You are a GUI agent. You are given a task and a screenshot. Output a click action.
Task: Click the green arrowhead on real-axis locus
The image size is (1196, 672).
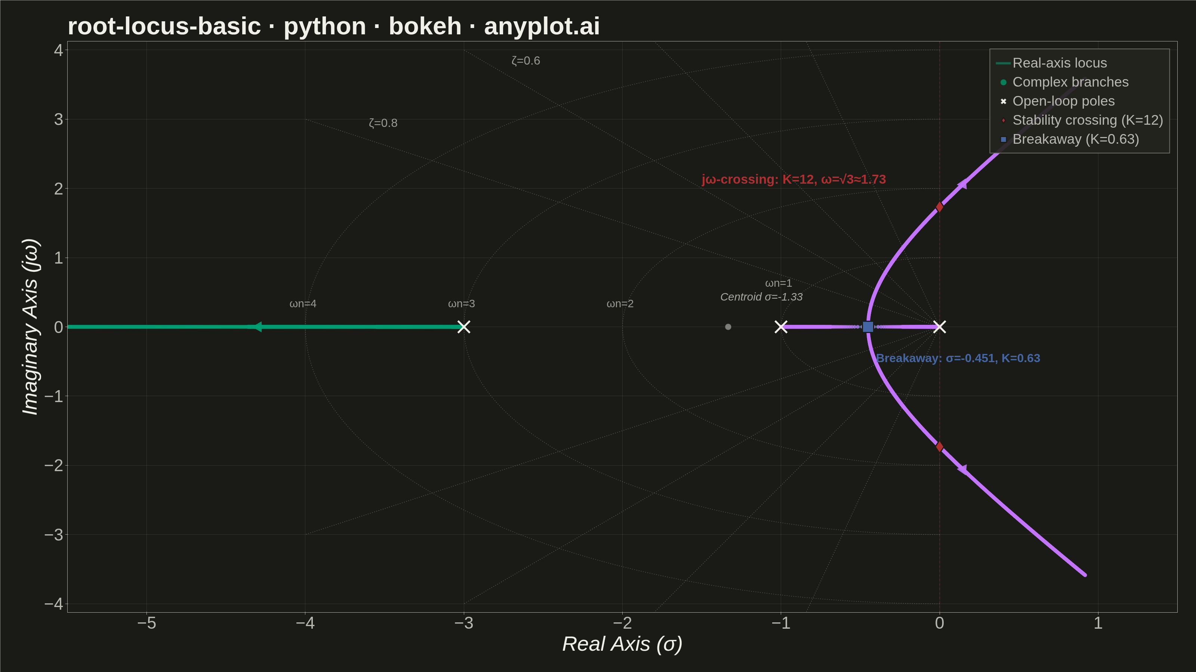coord(257,327)
